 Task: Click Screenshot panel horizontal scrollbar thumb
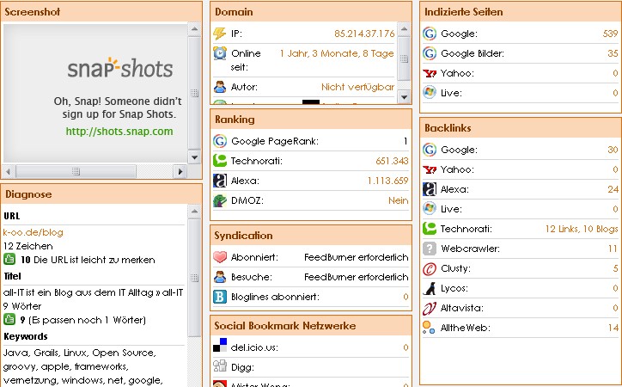[x=76, y=171]
